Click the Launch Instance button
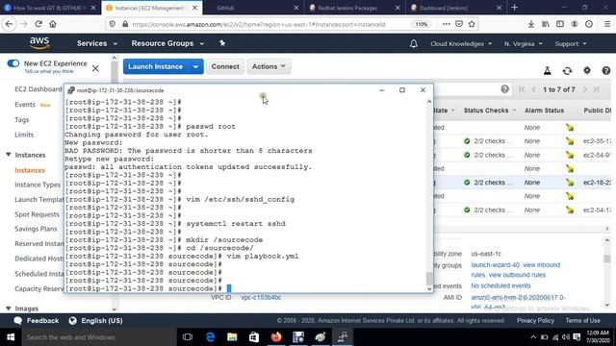This screenshot has height=346, width=616. (x=156, y=66)
